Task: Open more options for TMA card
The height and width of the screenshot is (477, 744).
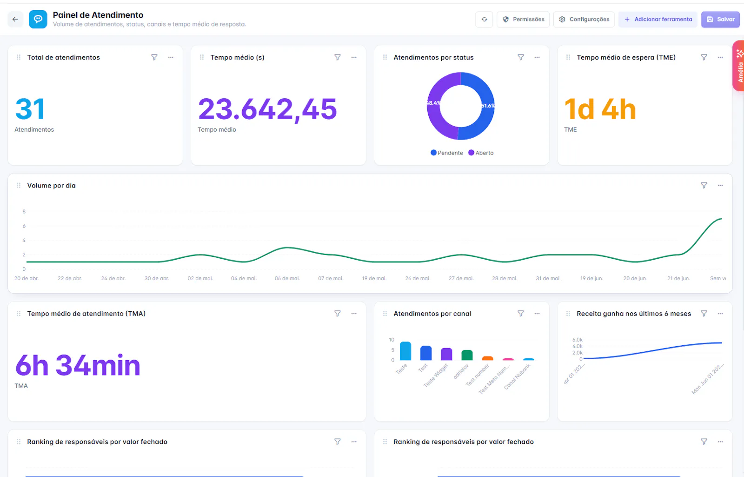Action: (x=354, y=314)
